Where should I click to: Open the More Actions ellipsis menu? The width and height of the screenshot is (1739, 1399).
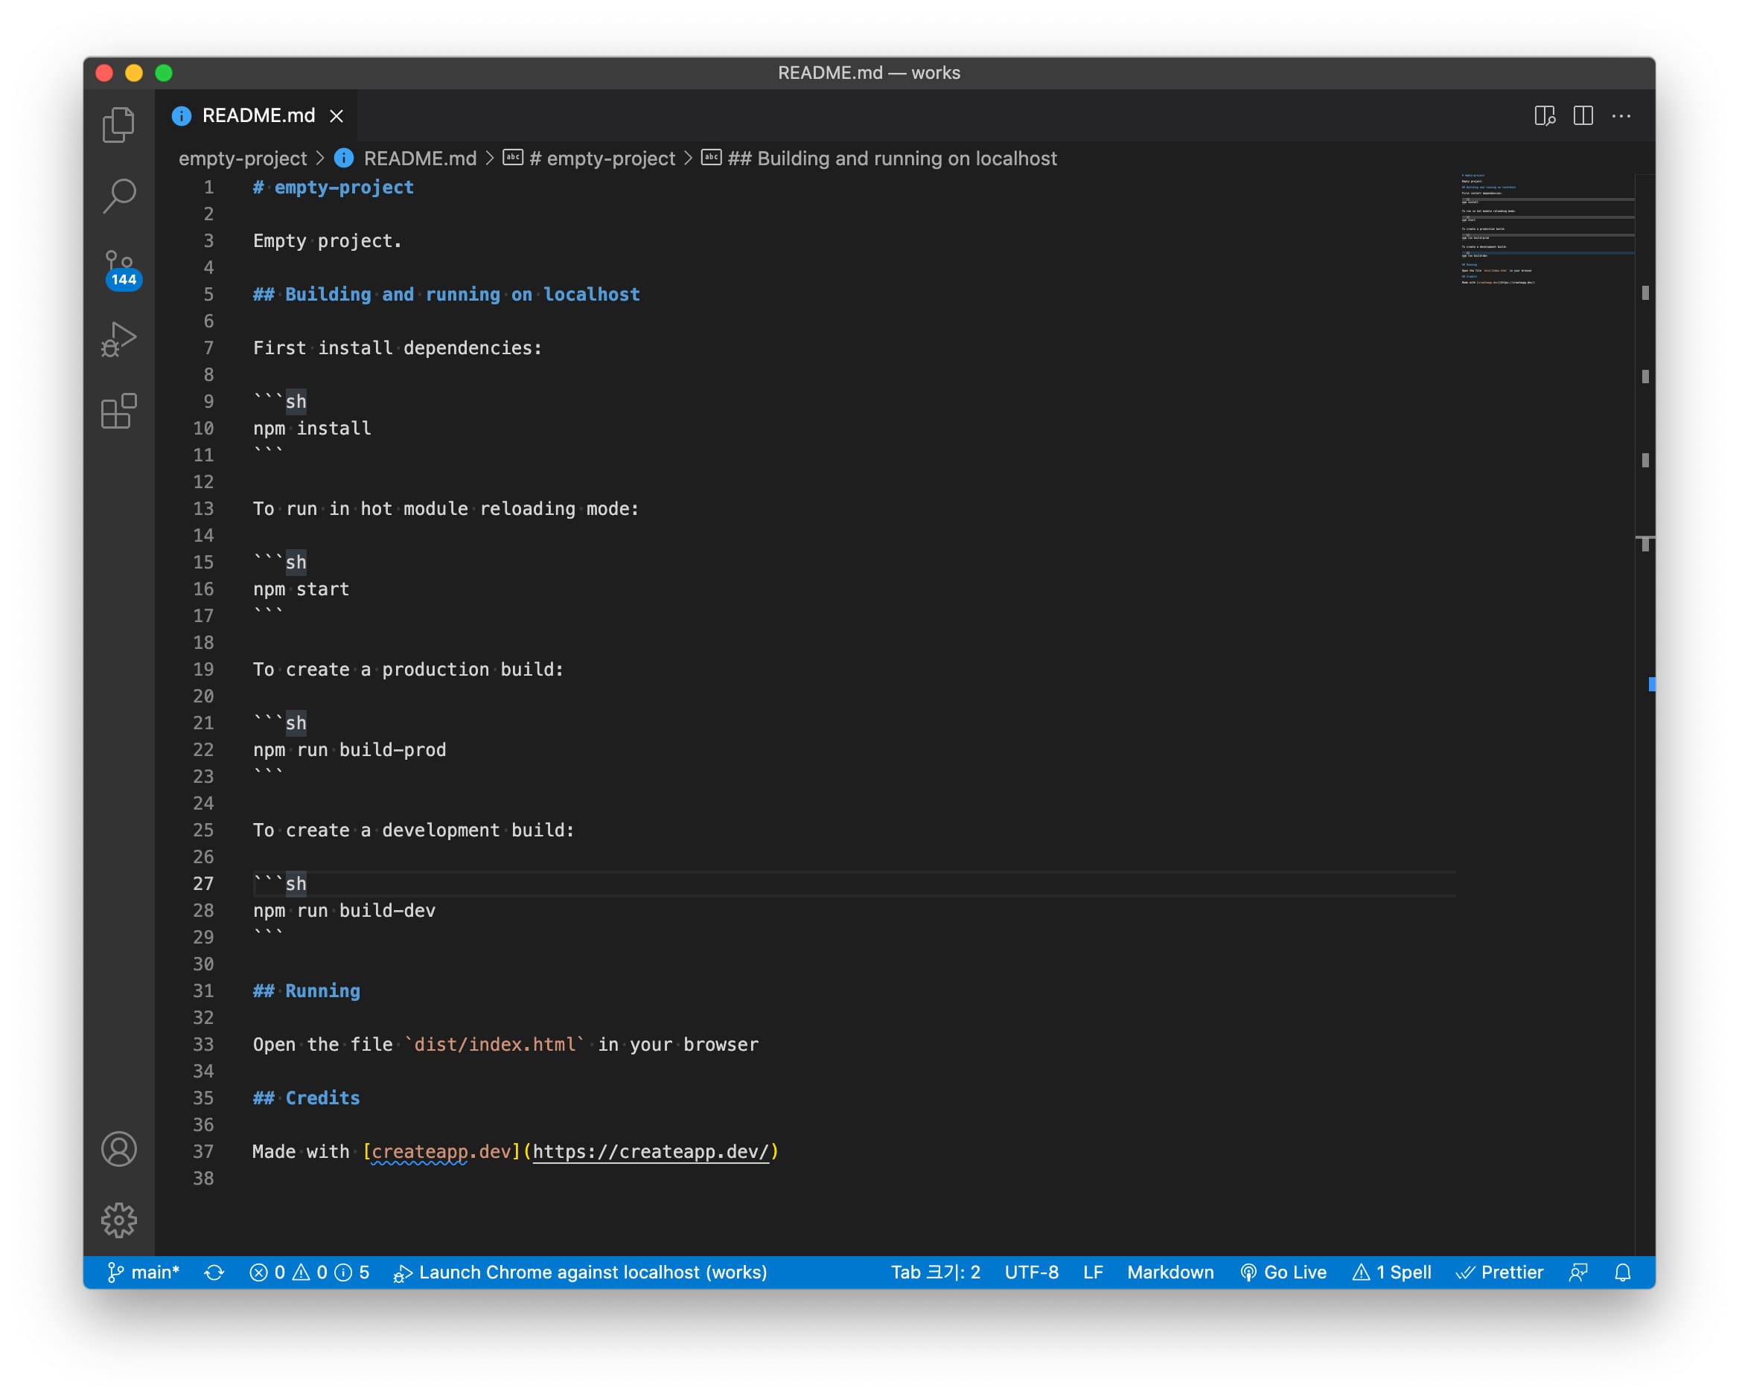tap(1621, 116)
